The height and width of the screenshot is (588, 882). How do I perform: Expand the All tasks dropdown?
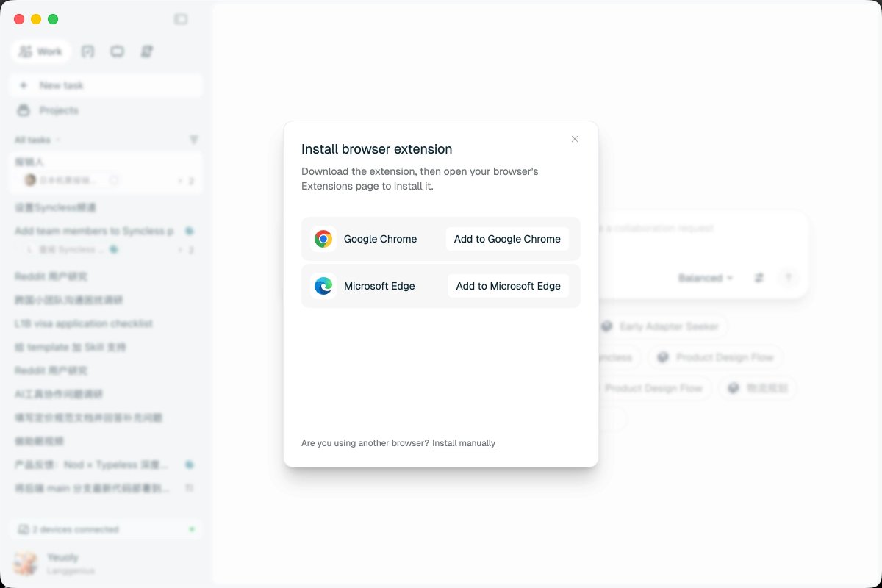click(37, 140)
